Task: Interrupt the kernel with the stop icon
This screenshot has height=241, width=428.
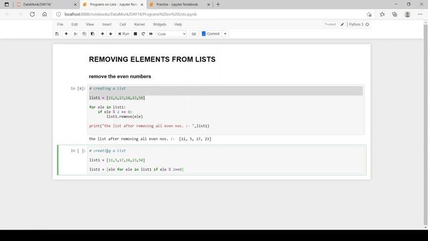Action: click(x=135, y=34)
